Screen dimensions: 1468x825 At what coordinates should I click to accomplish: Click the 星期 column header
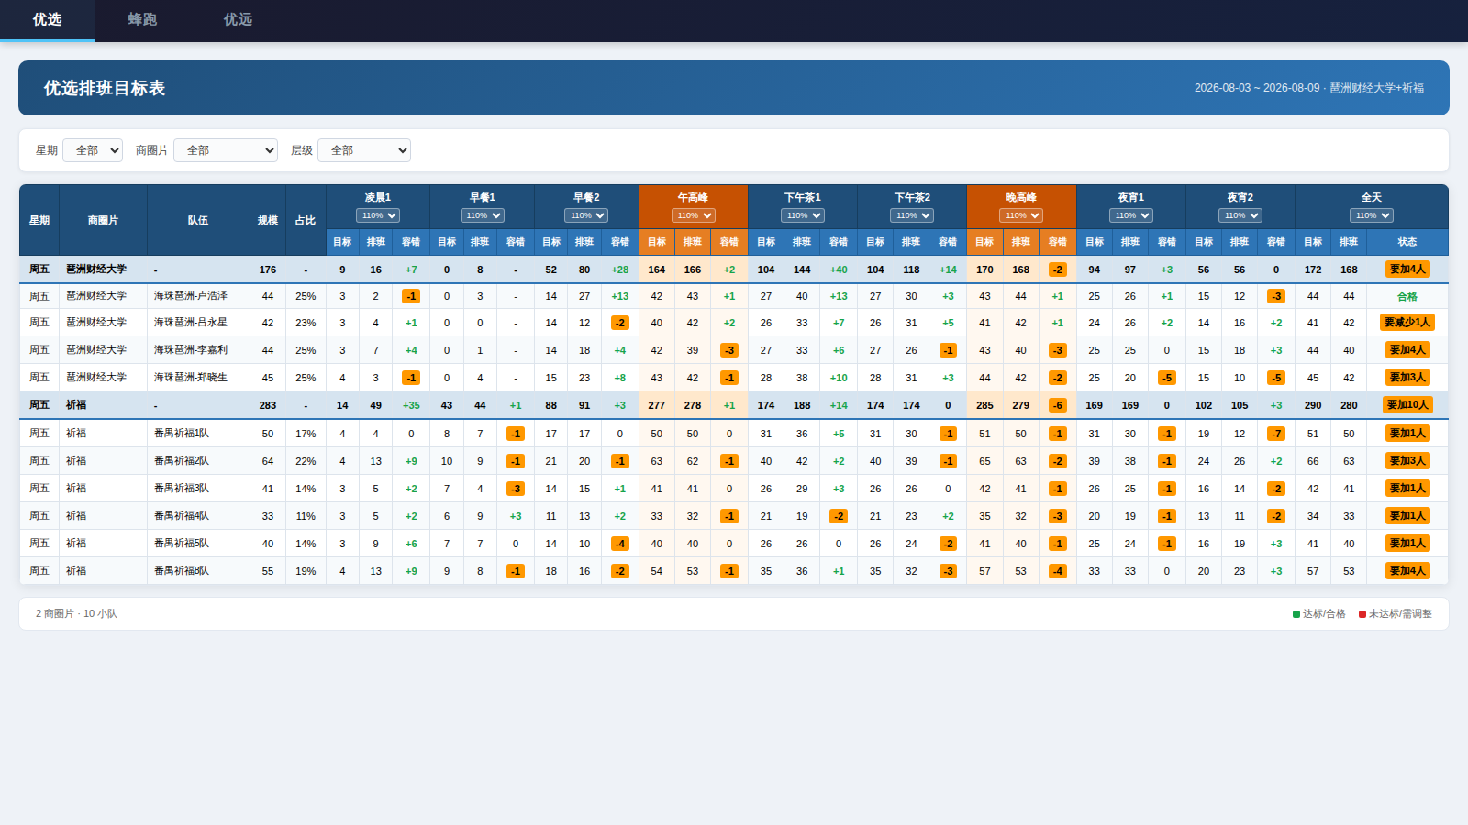(x=39, y=220)
